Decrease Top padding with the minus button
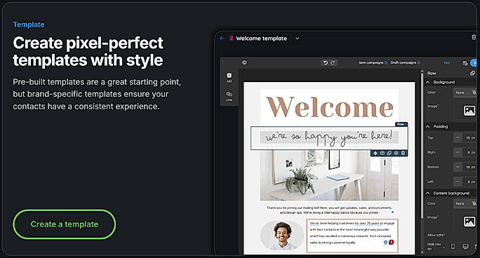 pos(458,137)
